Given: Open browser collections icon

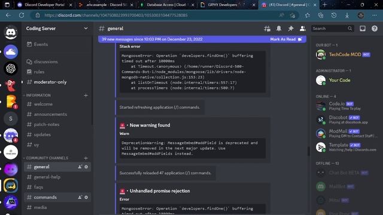Looking at the screenshot, I should click(321, 15).
